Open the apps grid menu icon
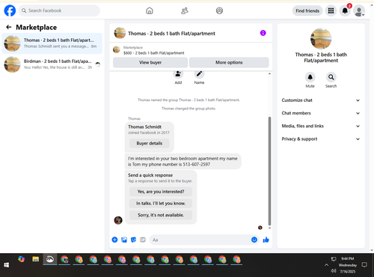The height and width of the screenshot is (277, 374). coord(331,10)
